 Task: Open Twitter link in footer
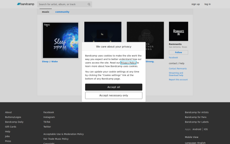(x=47, y=127)
